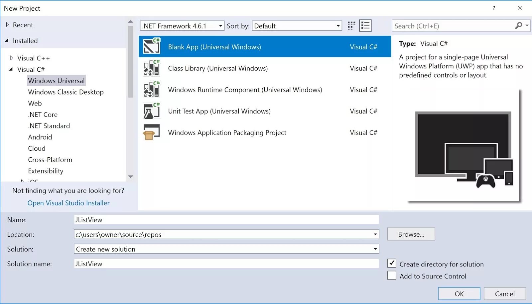Open the .NET Framework 4.6.1 version dropdown
The height and width of the screenshot is (304, 532).
tap(182, 26)
